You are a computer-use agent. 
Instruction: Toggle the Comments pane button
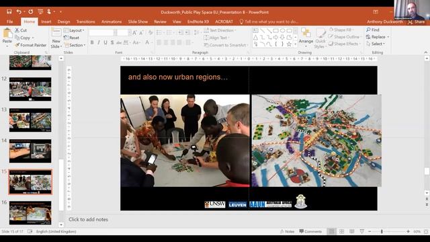pos(310,231)
